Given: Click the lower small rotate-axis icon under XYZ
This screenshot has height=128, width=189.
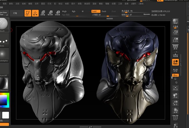Looking at the screenshot, I should [x=176, y=83].
